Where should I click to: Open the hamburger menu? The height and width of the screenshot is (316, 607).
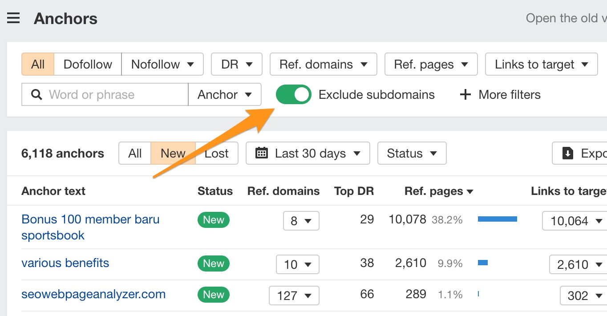(13, 18)
